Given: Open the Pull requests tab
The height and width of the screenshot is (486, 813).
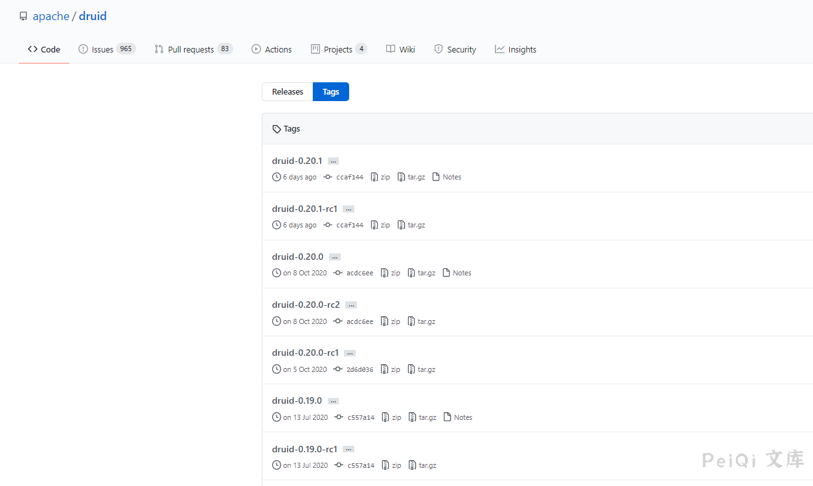Looking at the screenshot, I should (190, 49).
